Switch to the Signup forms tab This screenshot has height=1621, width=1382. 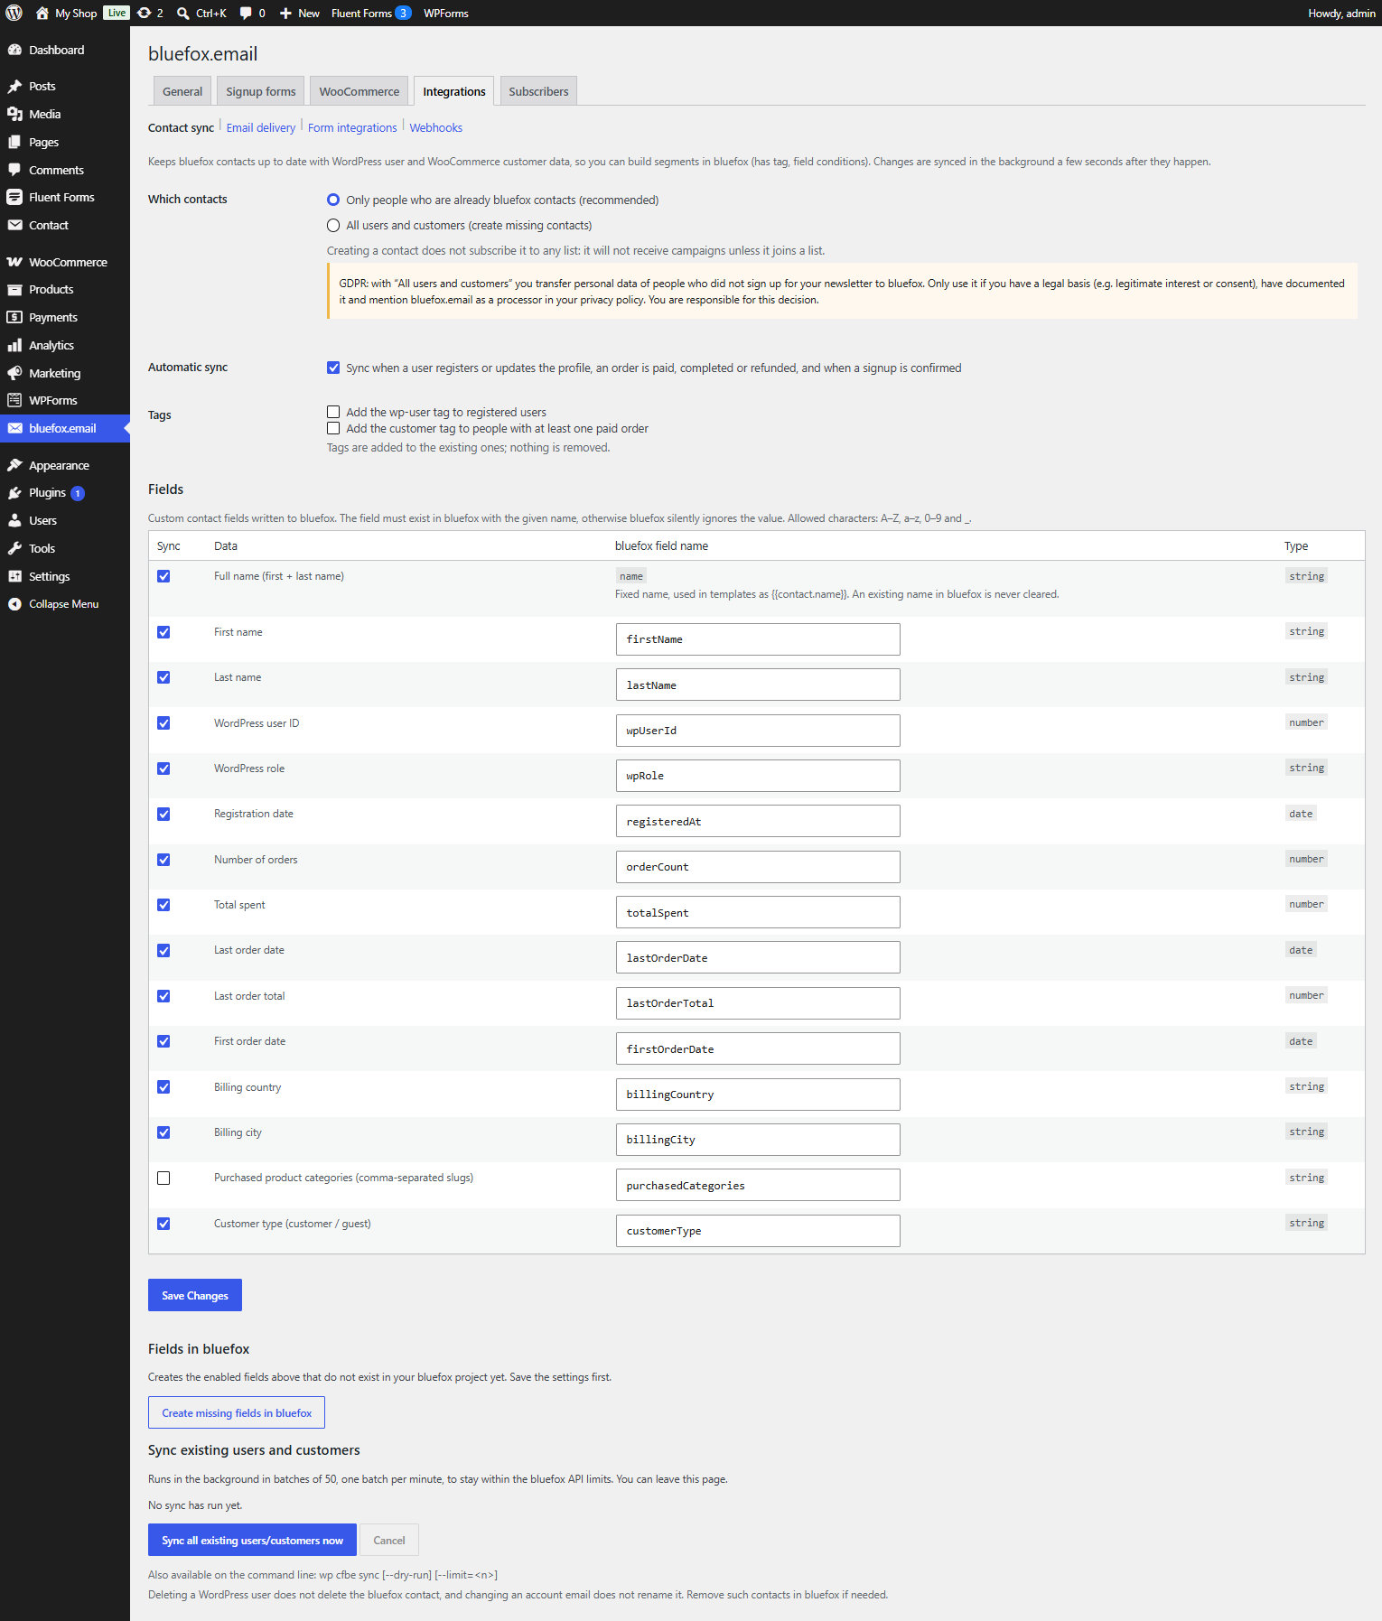261,91
